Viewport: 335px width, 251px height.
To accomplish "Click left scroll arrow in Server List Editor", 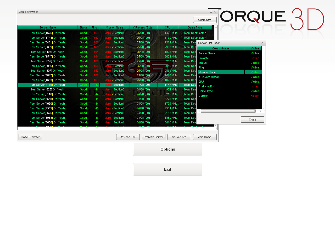I will [199, 111].
